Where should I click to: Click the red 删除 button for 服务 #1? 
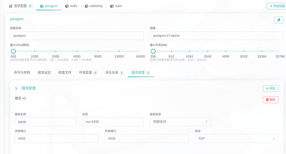click(271, 100)
